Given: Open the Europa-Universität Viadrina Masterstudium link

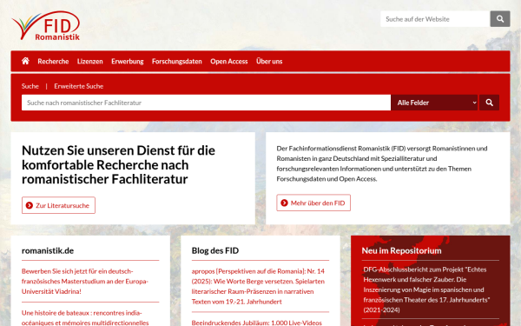Looking at the screenshot, I should [85, 281].
